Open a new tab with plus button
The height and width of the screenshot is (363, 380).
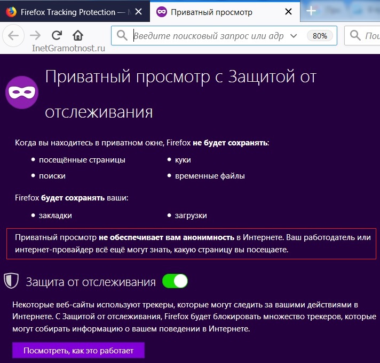[x=311, y=11]
